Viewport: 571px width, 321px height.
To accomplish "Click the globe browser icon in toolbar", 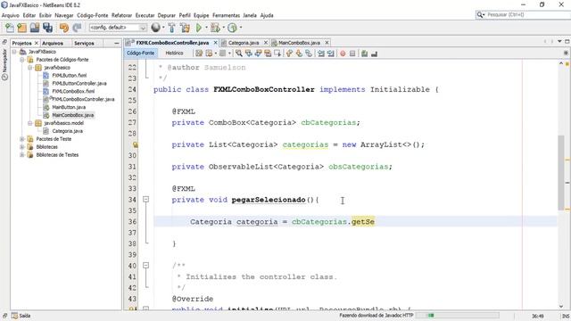I will click(155, 28).
